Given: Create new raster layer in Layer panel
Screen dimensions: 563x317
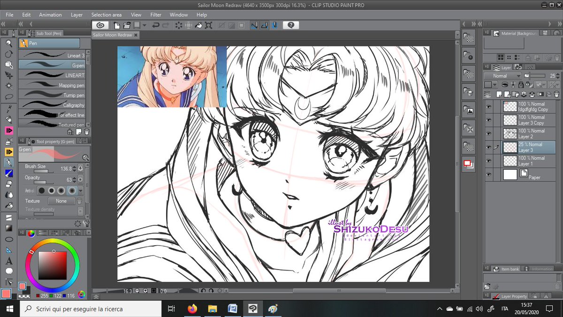Looking at the screenshot, I should pyautogui.click(x=498, y=95).
